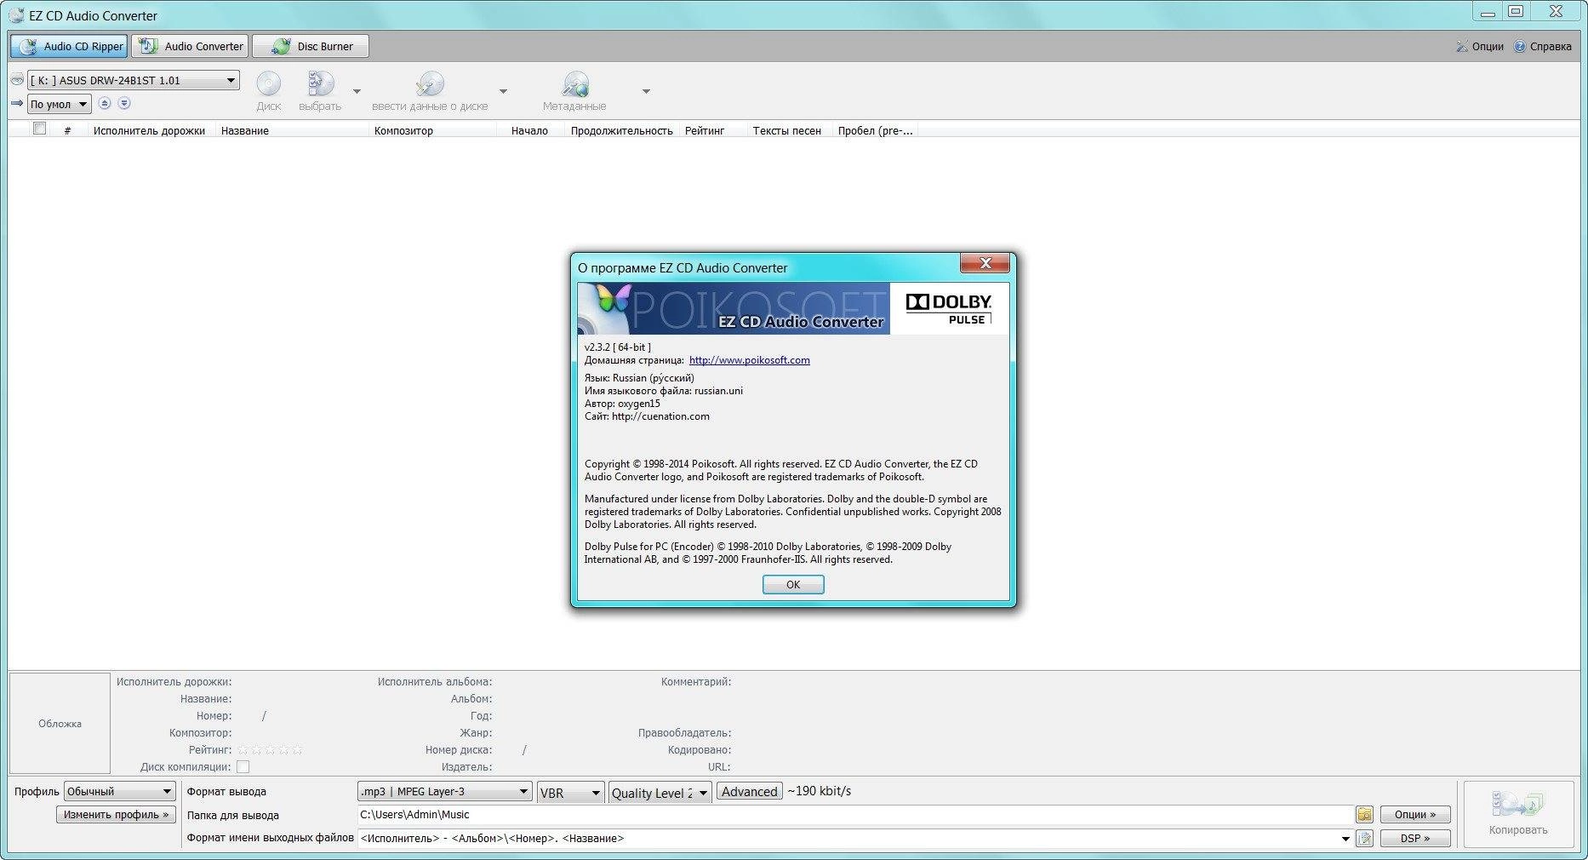Close the О программе dialog with X
Image resolution: width=1588 pixels, height=860 pixels.
coord(985,263)
